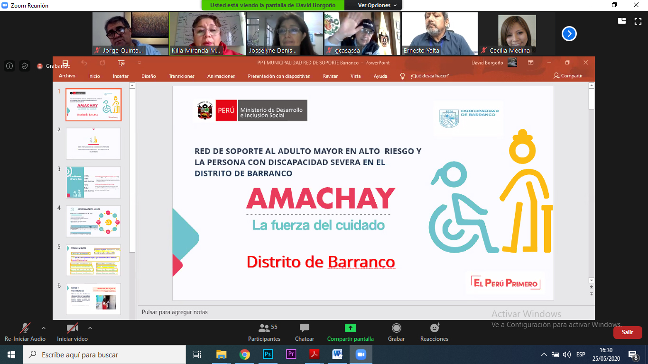The height and width of the screenshot is (364, 648).
Task: Toggle the Grabar recording button
Action: click(396, 328)
